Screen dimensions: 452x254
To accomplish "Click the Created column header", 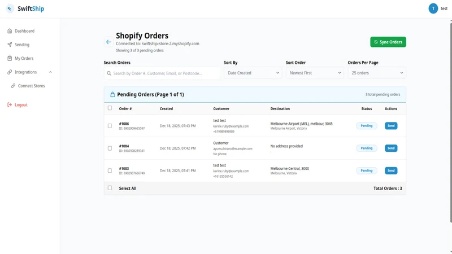I will click(x=166, y=108).
